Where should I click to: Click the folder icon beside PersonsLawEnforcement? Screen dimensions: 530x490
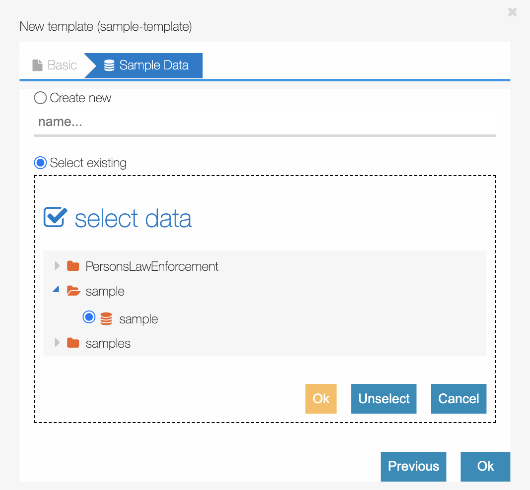(x=72, y=266)
